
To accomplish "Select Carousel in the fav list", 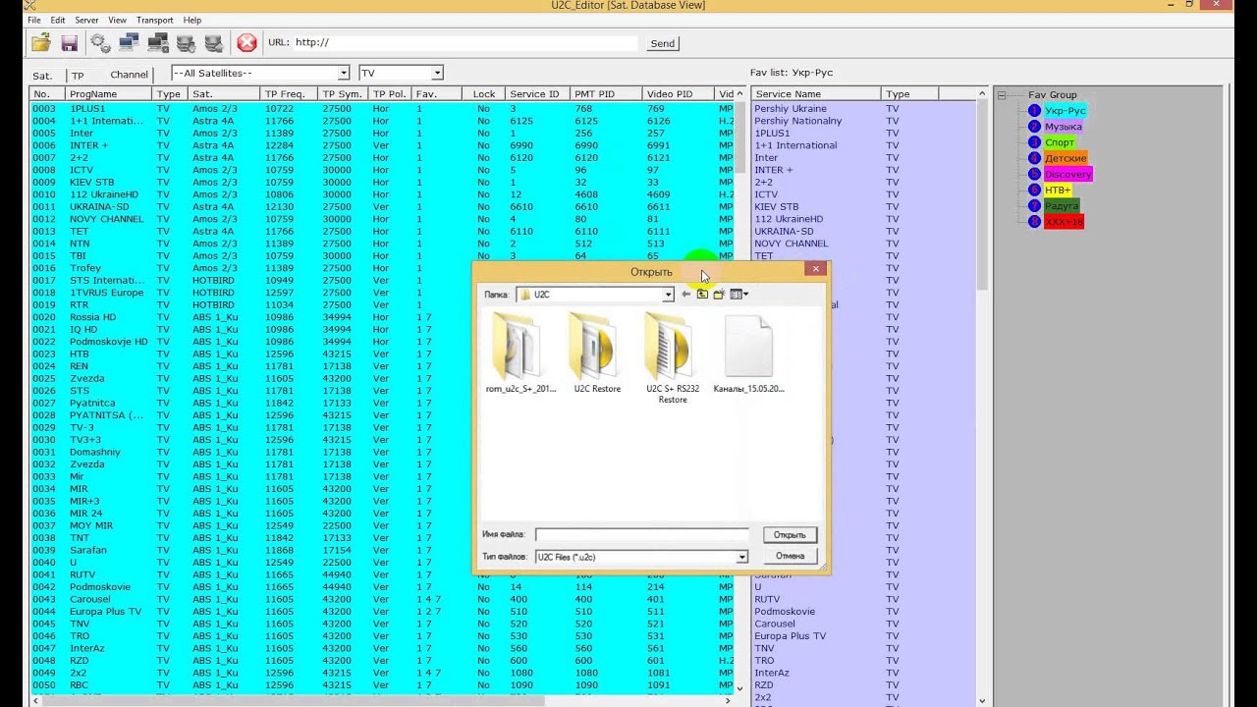I will click(x=864, y=624).
